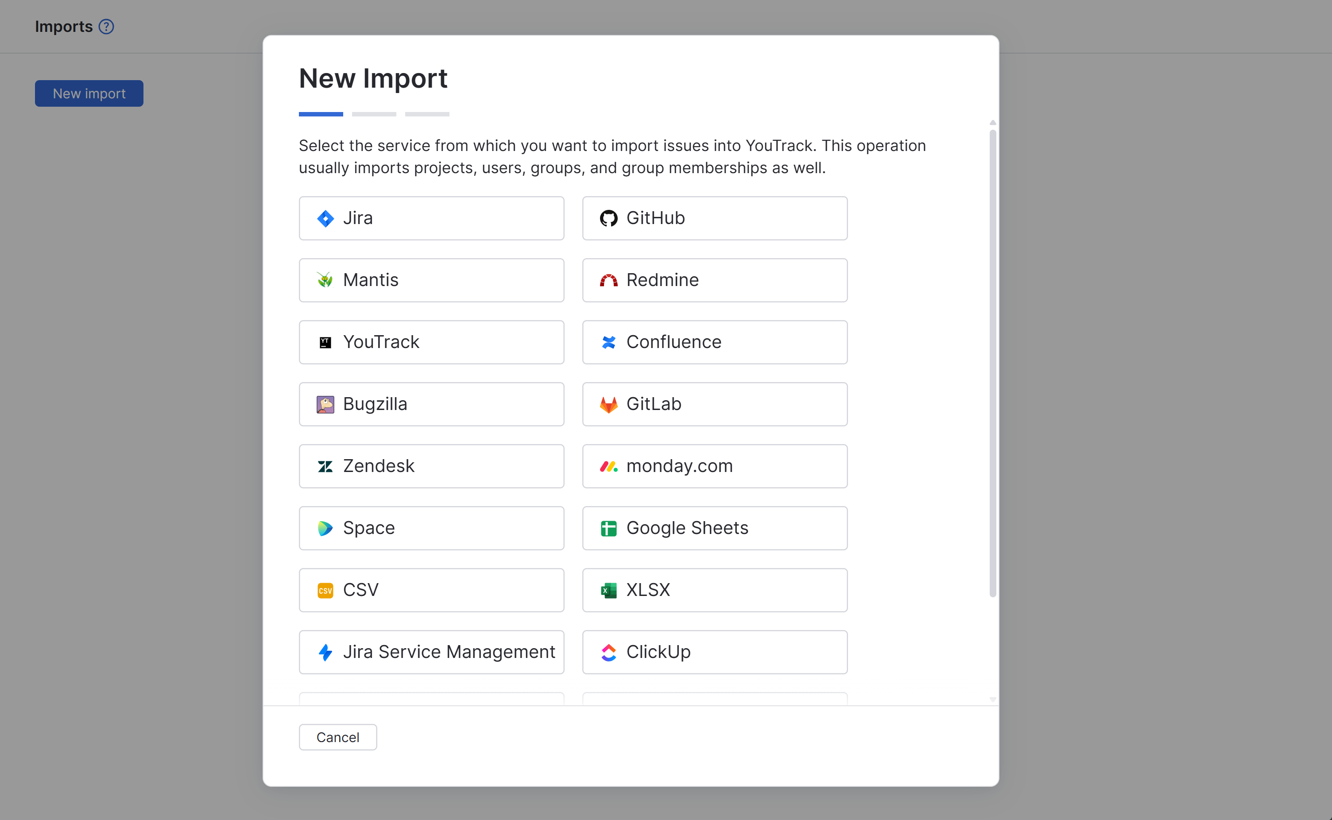Click the scrollbar down arrow

coord(993,700)
